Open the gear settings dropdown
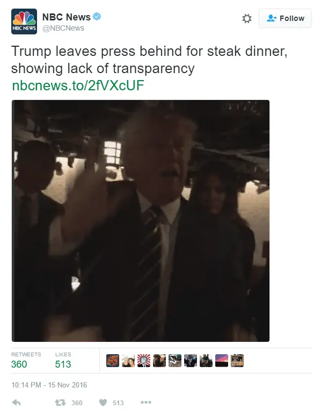This screenshot has height=416, width=321. 247,18
